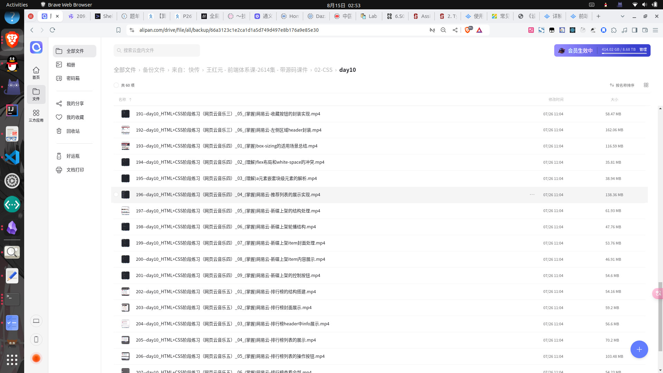Viewport: 663px width, 373px height.
Task: Click the mobile phone device icon in sidebar
Action: [x=36, y=339]
